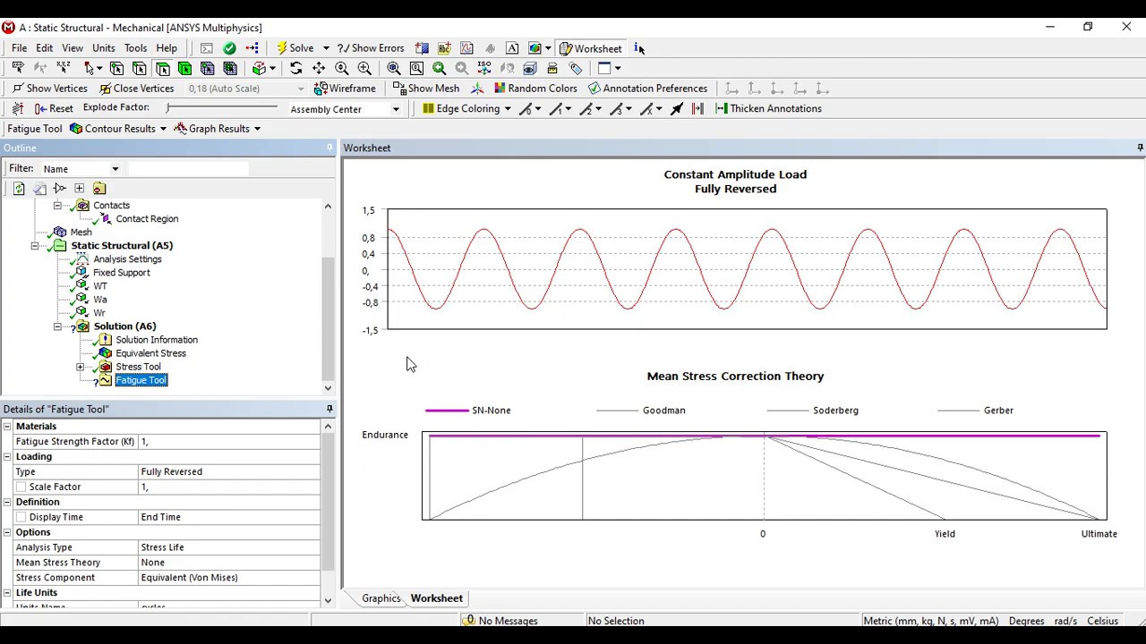Viewport: 1146px width, 644px height.
Task: Toggle Thicken Annotations
Action: click(769, 108)
